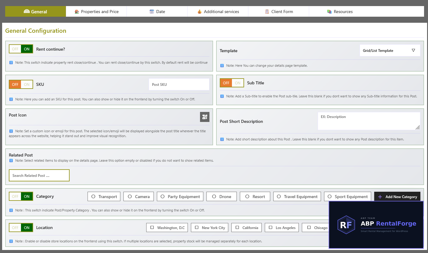
Task: Click the info icon in the Template note
Action: [222, 66]
